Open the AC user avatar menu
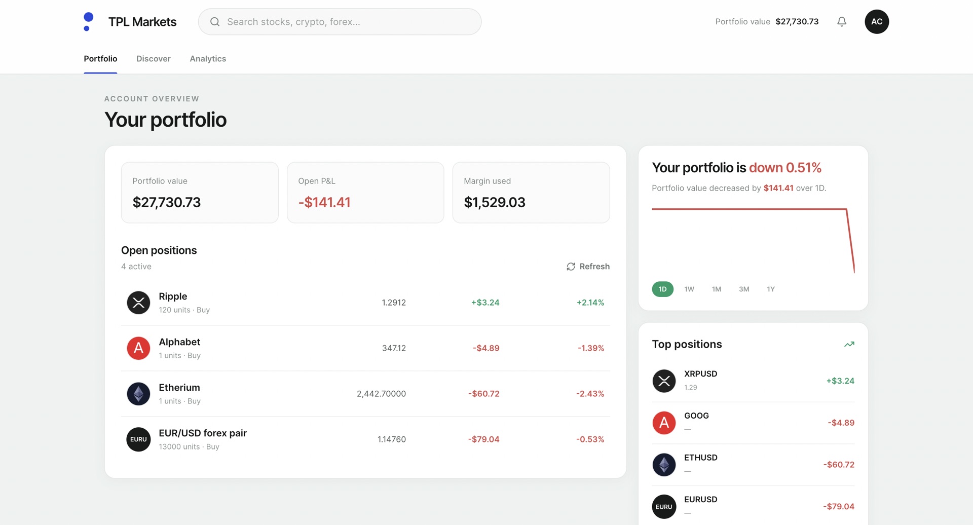Image resolution: width=973 pixels, height=525 pixels. [877, 22]
